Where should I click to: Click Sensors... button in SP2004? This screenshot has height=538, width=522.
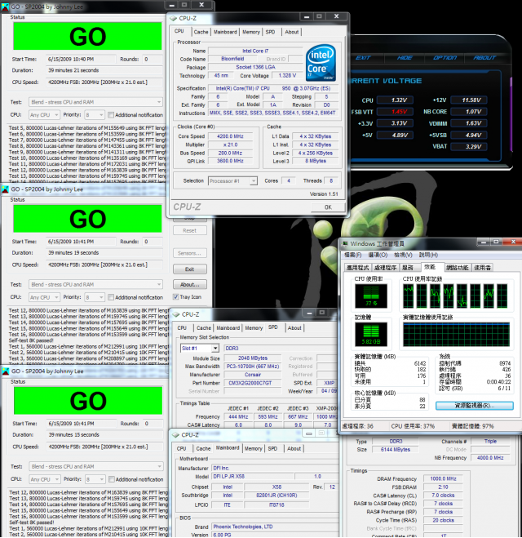click(189, 253)
